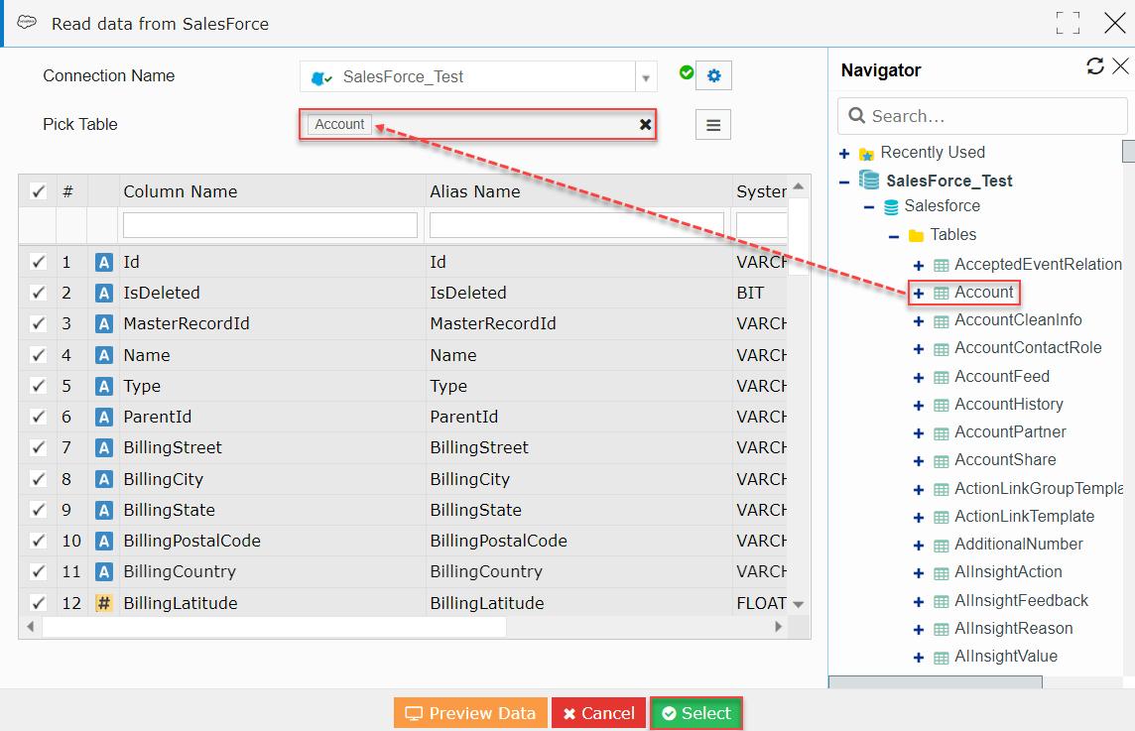Click the Navigator horizontal scrollbar thumb
This screenshot has width=1135, height=731.
(936, 681)
